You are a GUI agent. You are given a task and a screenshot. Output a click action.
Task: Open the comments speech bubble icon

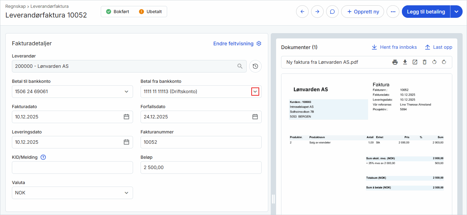[332, 12]
